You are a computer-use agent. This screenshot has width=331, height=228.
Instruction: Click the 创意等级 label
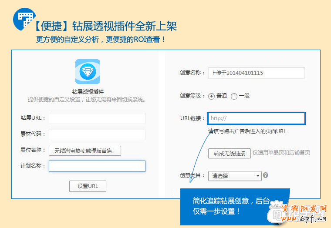192,96
